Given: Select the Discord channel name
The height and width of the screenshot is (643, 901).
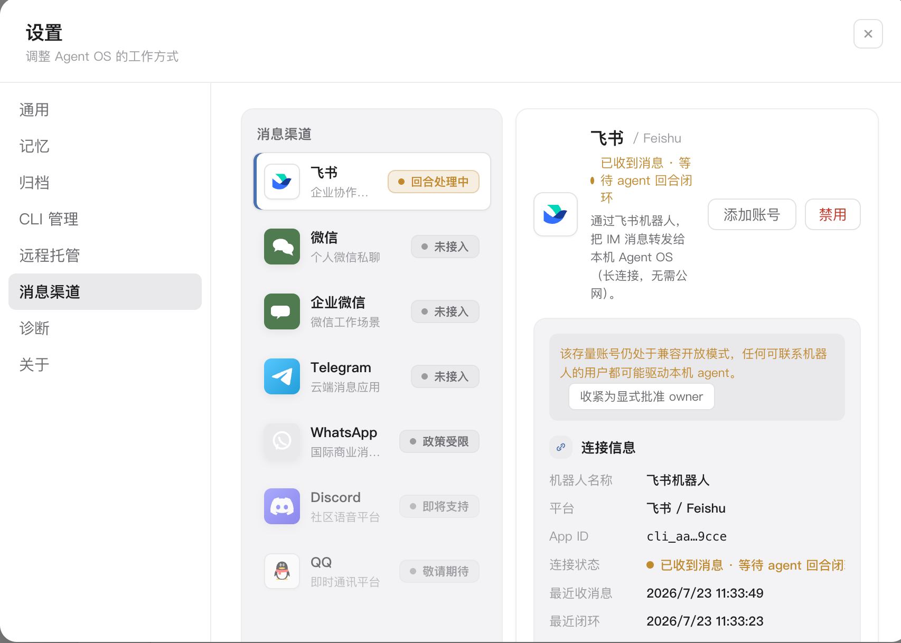Looking at the screenshot, I should 335,497.
